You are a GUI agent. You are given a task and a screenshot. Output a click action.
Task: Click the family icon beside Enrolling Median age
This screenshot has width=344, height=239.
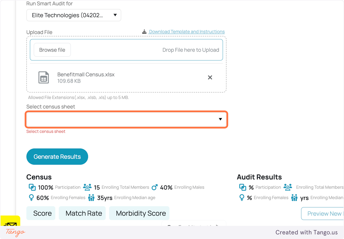[x=91, y=197]
